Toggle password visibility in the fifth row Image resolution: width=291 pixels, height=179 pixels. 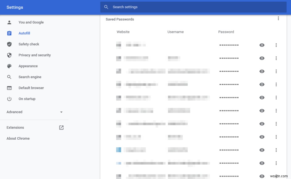262,98
